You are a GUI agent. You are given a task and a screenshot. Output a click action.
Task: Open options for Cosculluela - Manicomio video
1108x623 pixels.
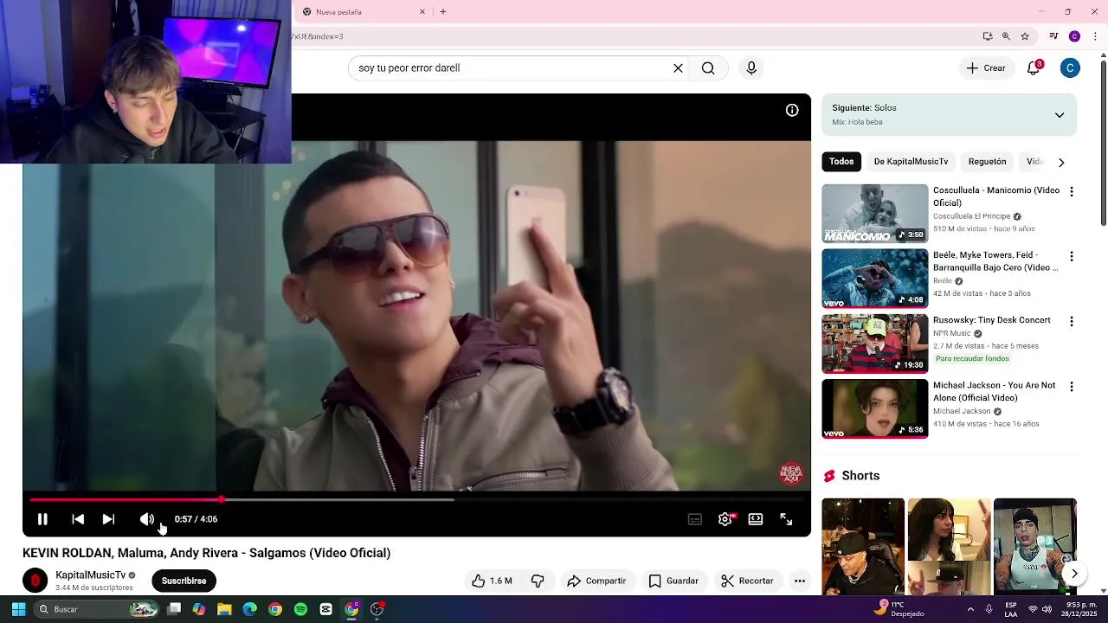coord(1072,192)
